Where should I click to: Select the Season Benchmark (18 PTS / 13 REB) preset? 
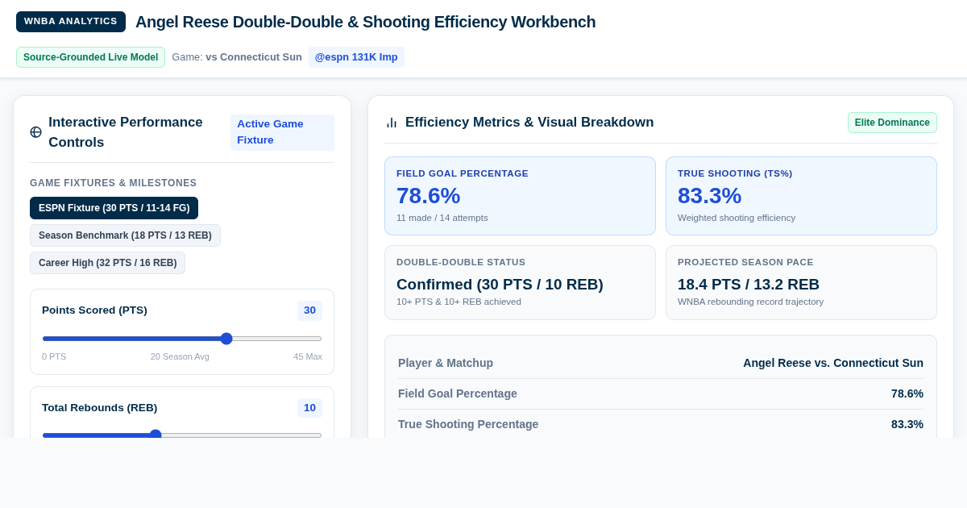[x=125, y=235]
